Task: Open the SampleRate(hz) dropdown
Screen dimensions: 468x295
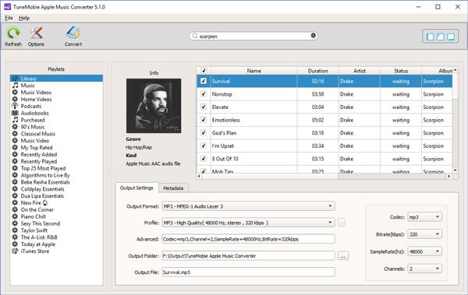Action: (425, 251)
